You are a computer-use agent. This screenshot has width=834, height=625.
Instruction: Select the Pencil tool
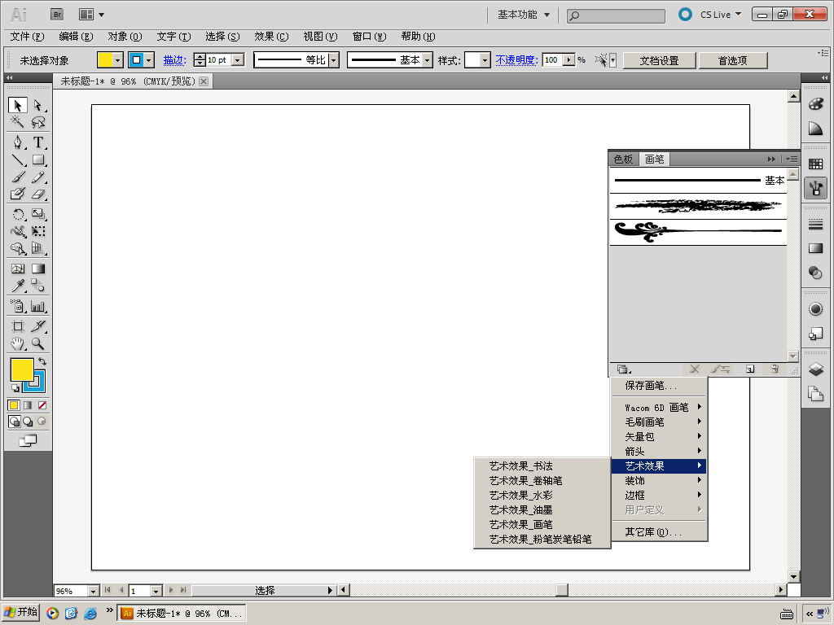coord(37,177)
